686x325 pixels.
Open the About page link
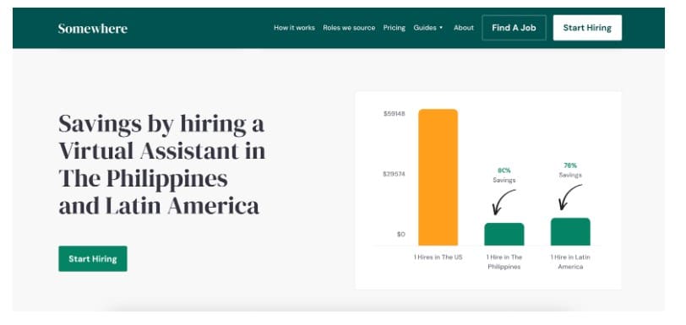[x=463, y=28]
